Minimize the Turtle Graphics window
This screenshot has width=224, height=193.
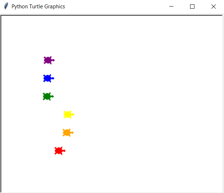pyautogui.click(x=171, y=7)
